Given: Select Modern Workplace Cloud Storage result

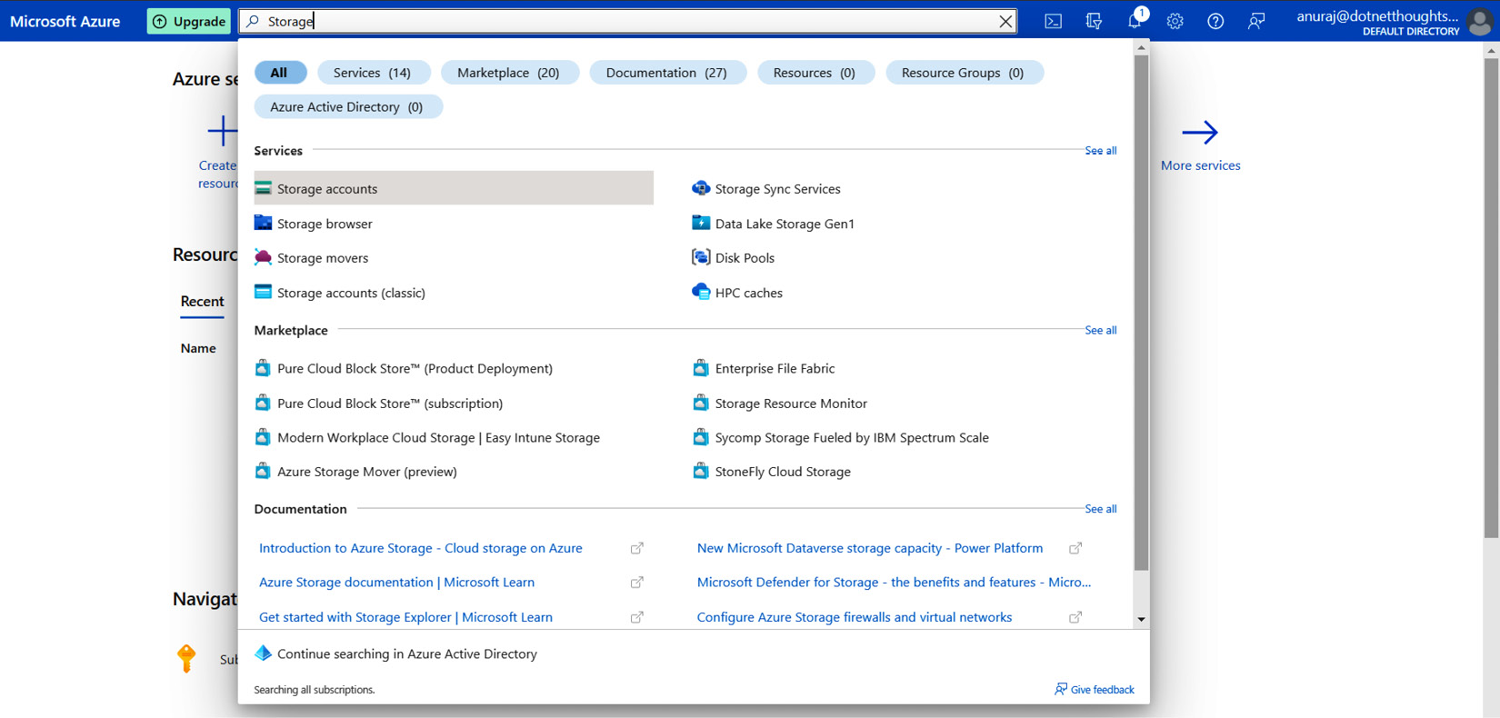Looking at the screenshot, I should click(x=438, y=437).
